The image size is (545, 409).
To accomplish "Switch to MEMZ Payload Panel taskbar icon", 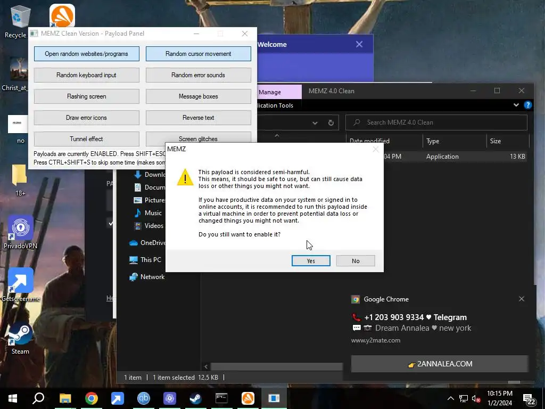I will point(274,398).
